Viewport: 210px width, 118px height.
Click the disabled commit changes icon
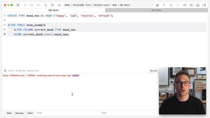[25, 5]
